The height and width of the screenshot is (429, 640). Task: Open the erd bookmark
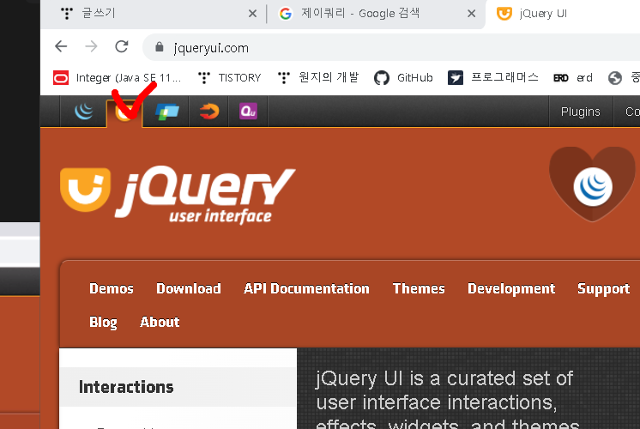(572, 77)
